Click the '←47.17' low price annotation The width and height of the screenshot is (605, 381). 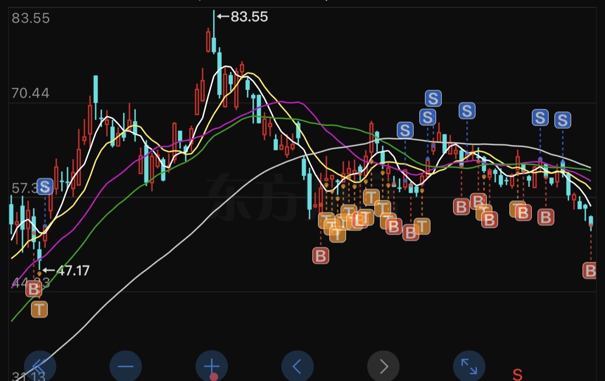[66, 271]
